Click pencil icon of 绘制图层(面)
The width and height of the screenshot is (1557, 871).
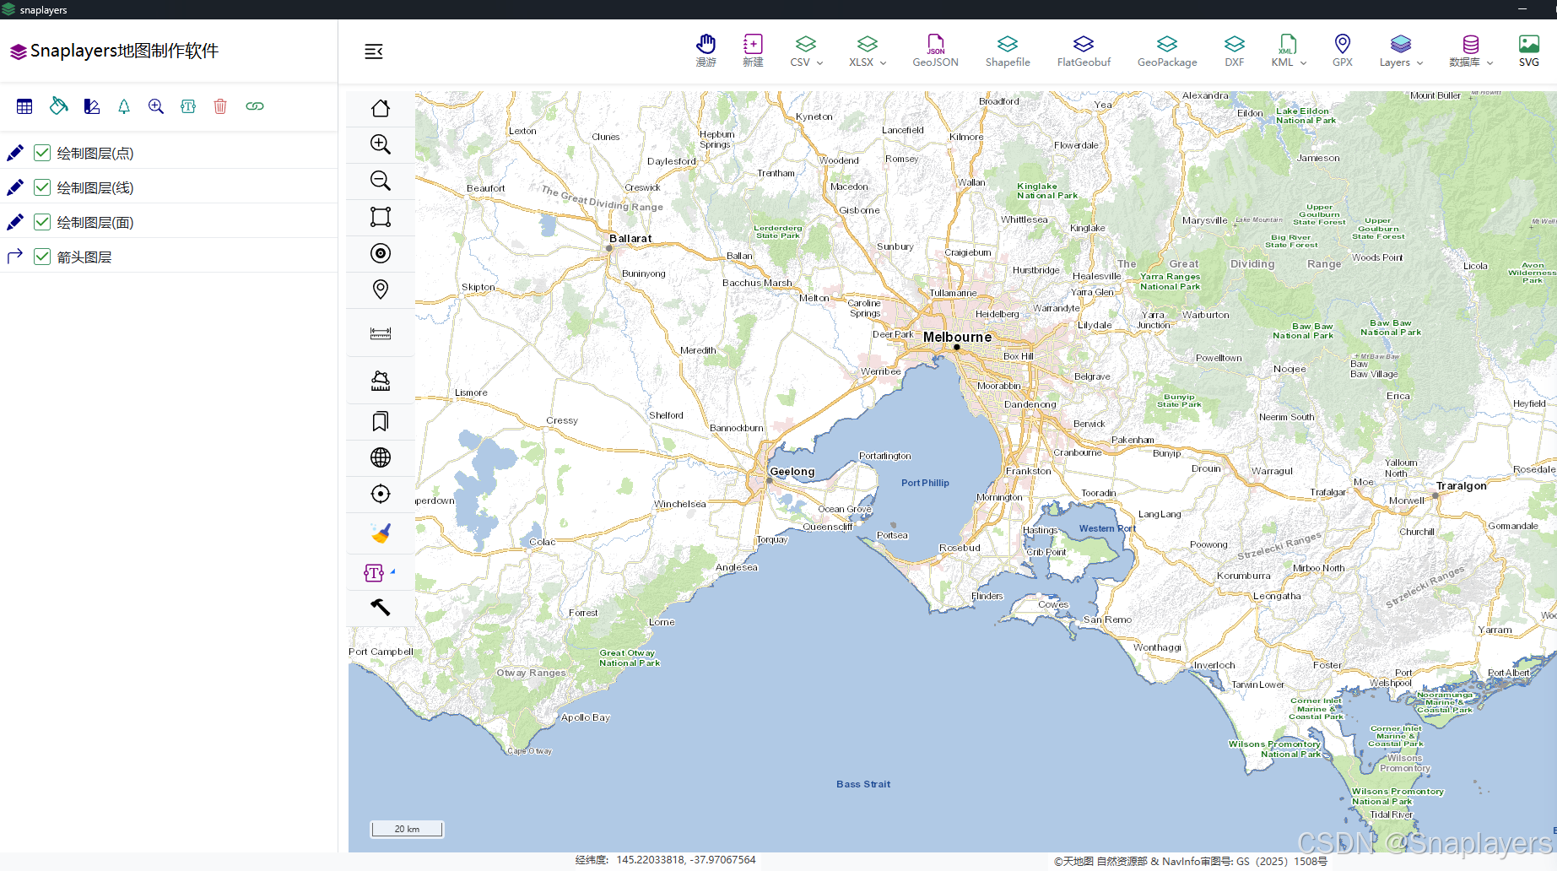15,222
